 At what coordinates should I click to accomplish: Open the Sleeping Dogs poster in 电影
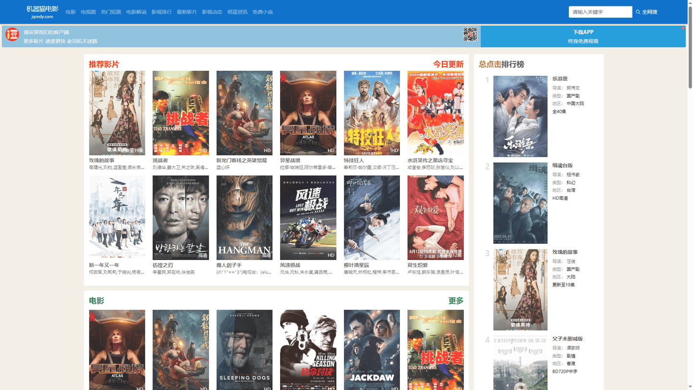pos(244,350)
